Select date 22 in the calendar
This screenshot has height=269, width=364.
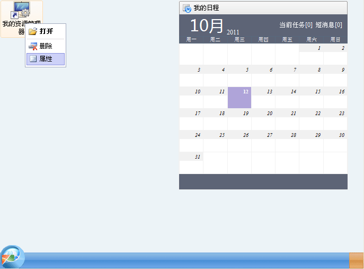[311, 119]
